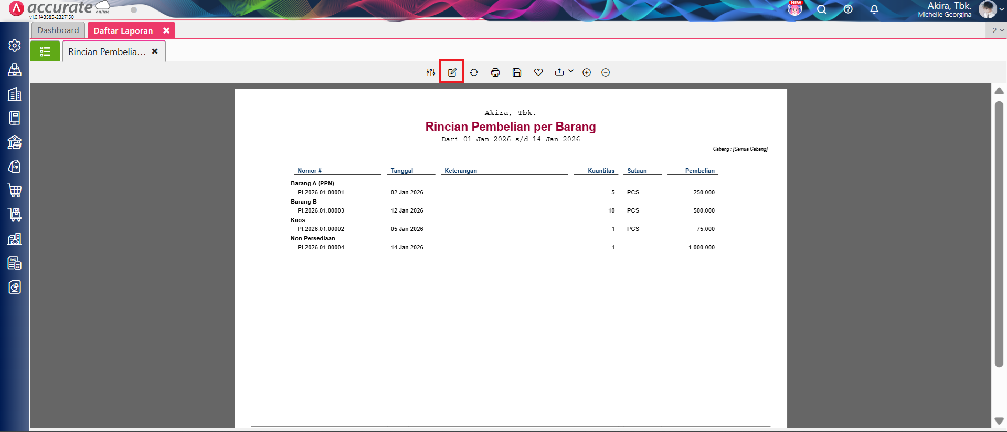
Task: Open the report filter settings icon
Action: click(x=430, y=72)
